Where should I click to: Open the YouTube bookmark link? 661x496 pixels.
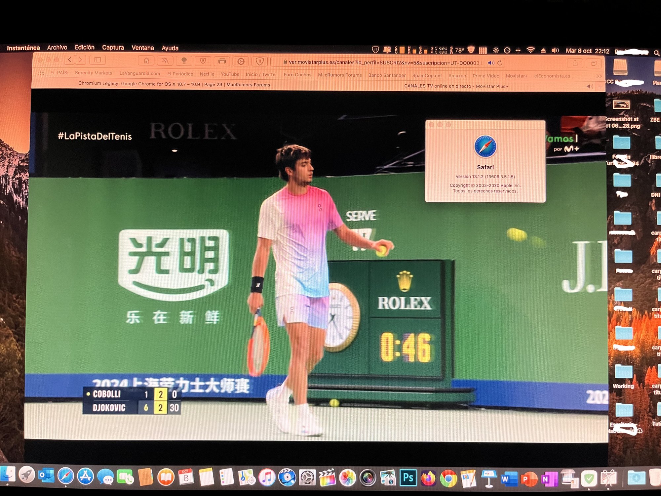click(x=230, y=74)
